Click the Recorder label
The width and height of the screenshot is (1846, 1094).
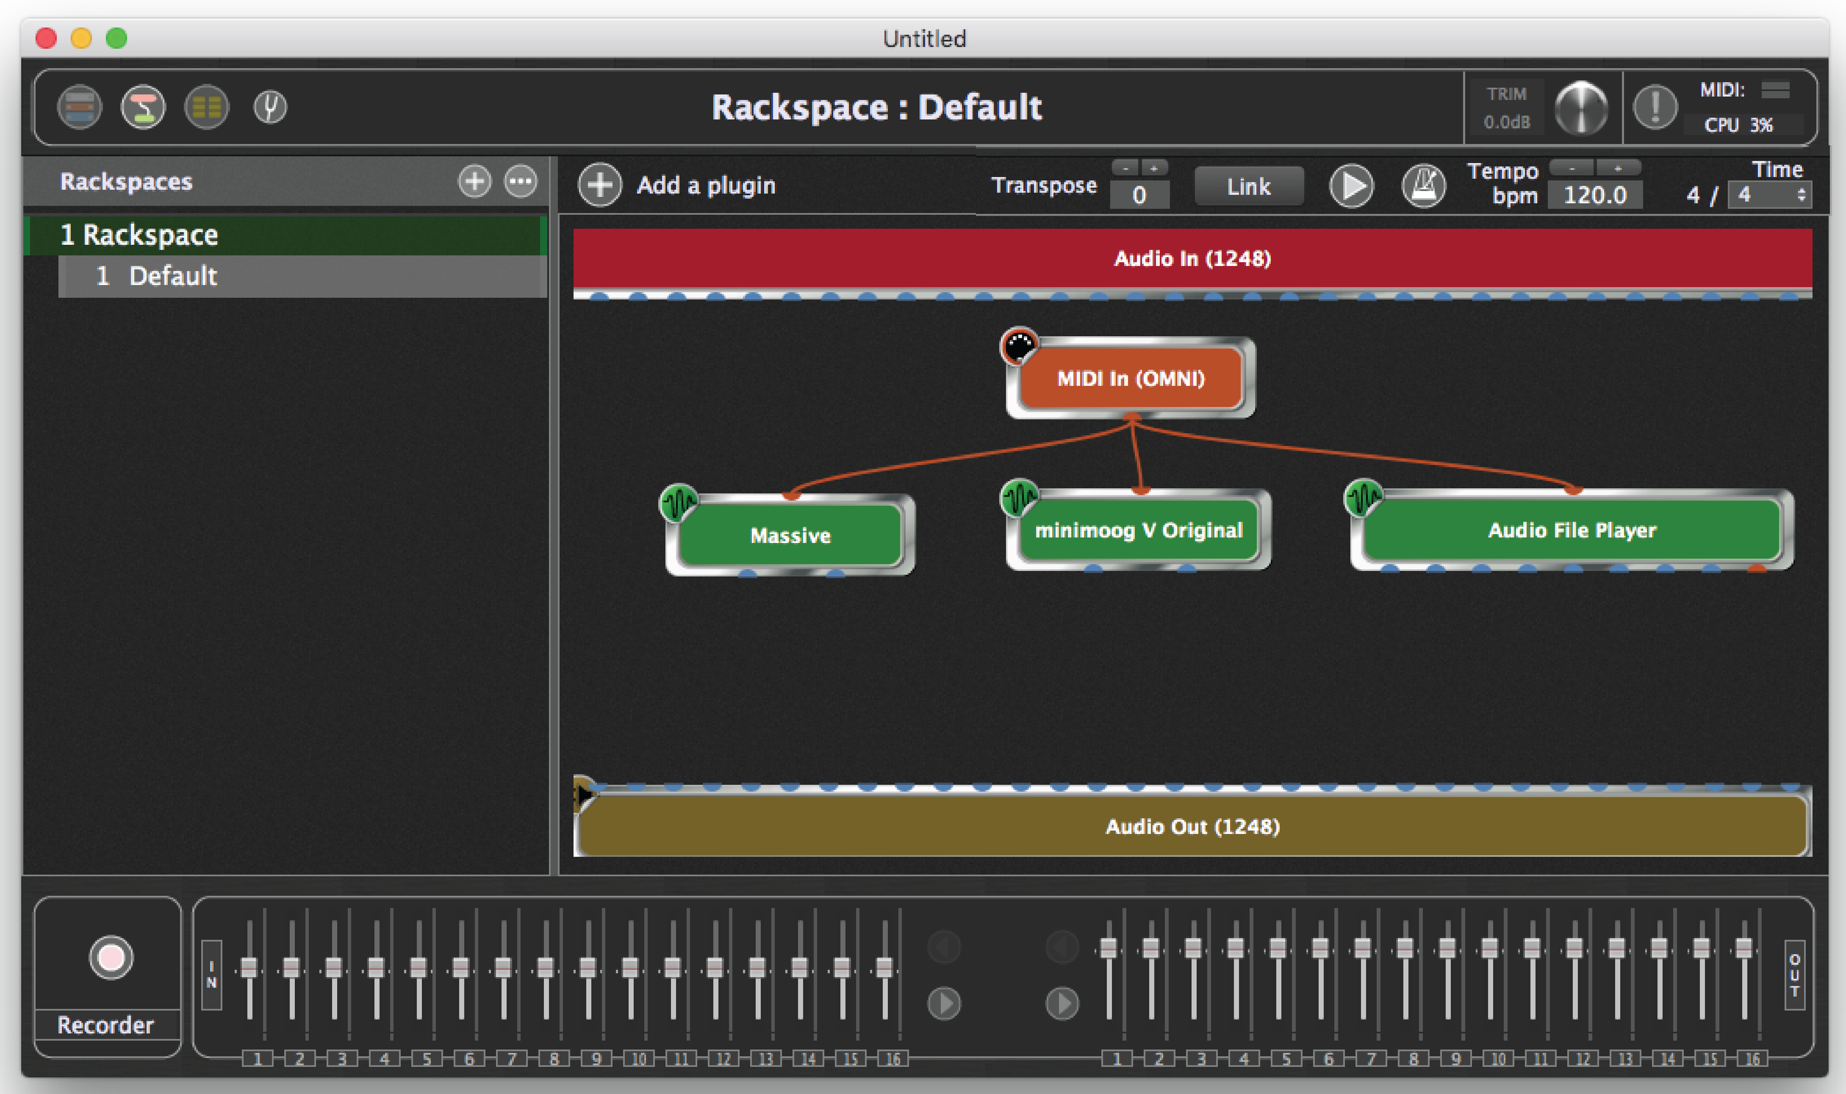[106, 1025]
